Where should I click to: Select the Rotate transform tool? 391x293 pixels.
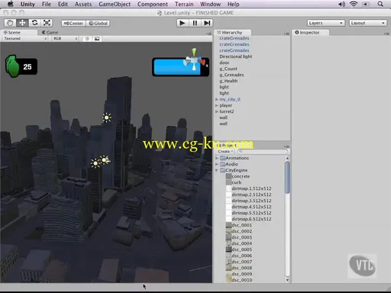tap(34, 23)
